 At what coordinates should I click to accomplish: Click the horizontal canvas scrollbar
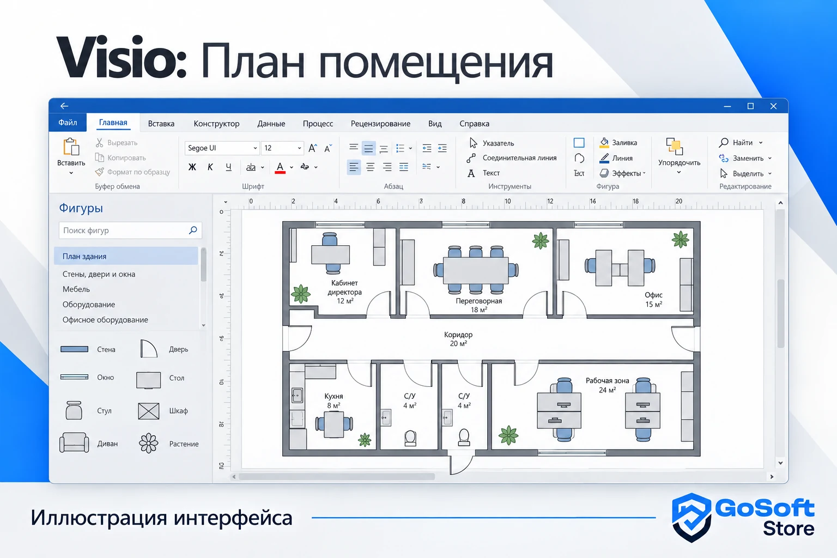(337, 477)
